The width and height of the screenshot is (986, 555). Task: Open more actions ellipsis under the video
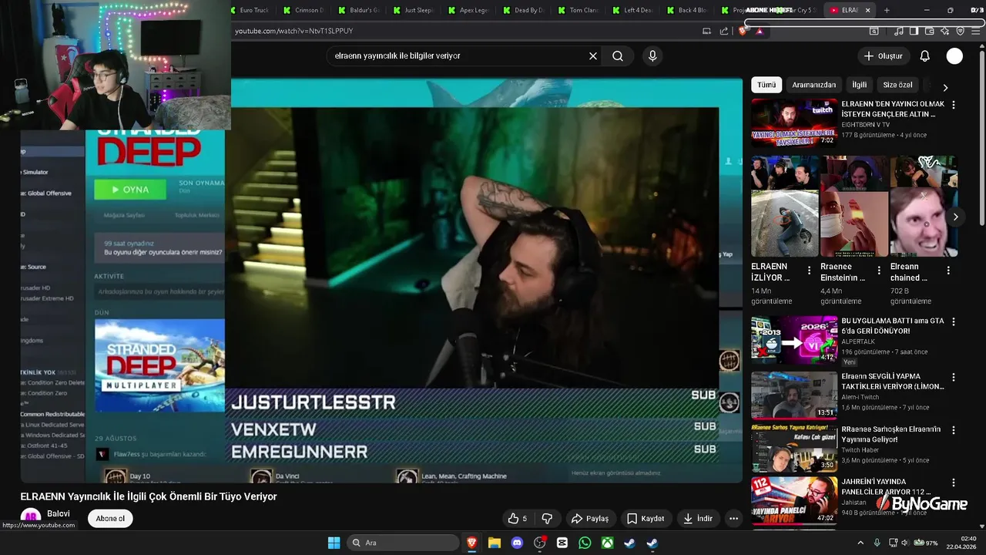click(x=734, y=519)
